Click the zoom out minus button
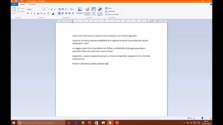This screenshot has height=125, width=223. pyautogui.click(x=194, y=118)
